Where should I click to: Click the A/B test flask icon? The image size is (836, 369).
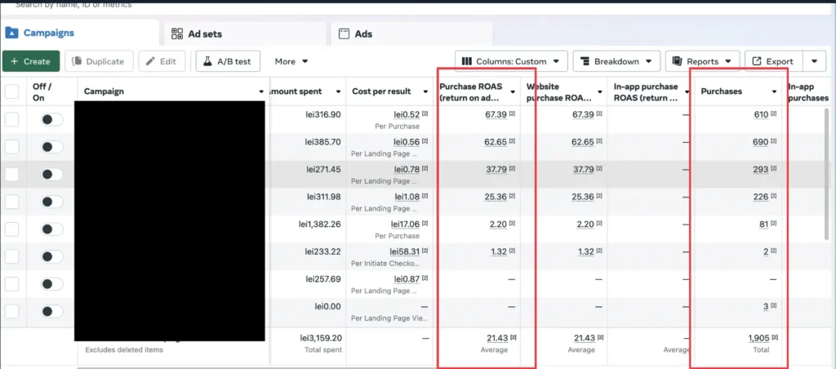(208, 61)
